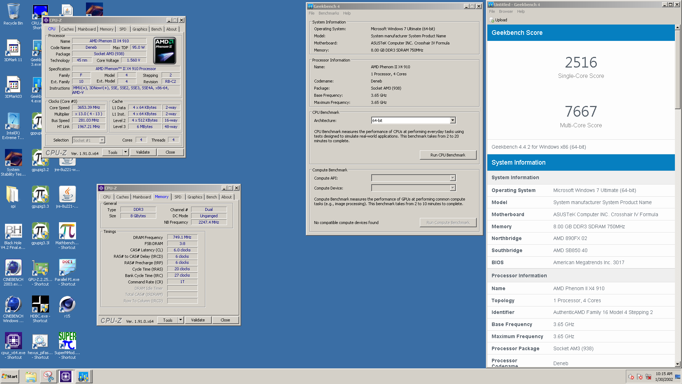Open CINEBENCH Windows desktop icon

[13, 309]
